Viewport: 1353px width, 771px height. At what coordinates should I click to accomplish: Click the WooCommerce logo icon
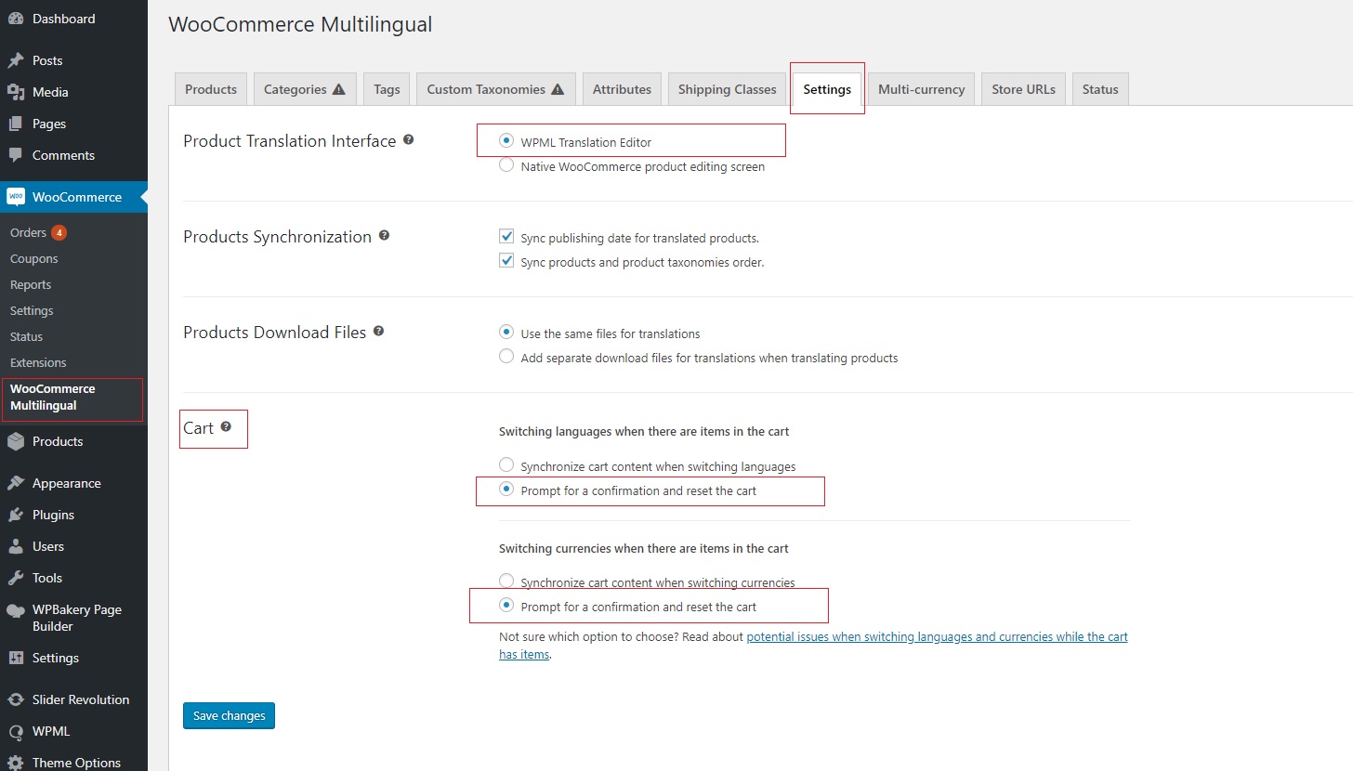click(x=16, y=197)
